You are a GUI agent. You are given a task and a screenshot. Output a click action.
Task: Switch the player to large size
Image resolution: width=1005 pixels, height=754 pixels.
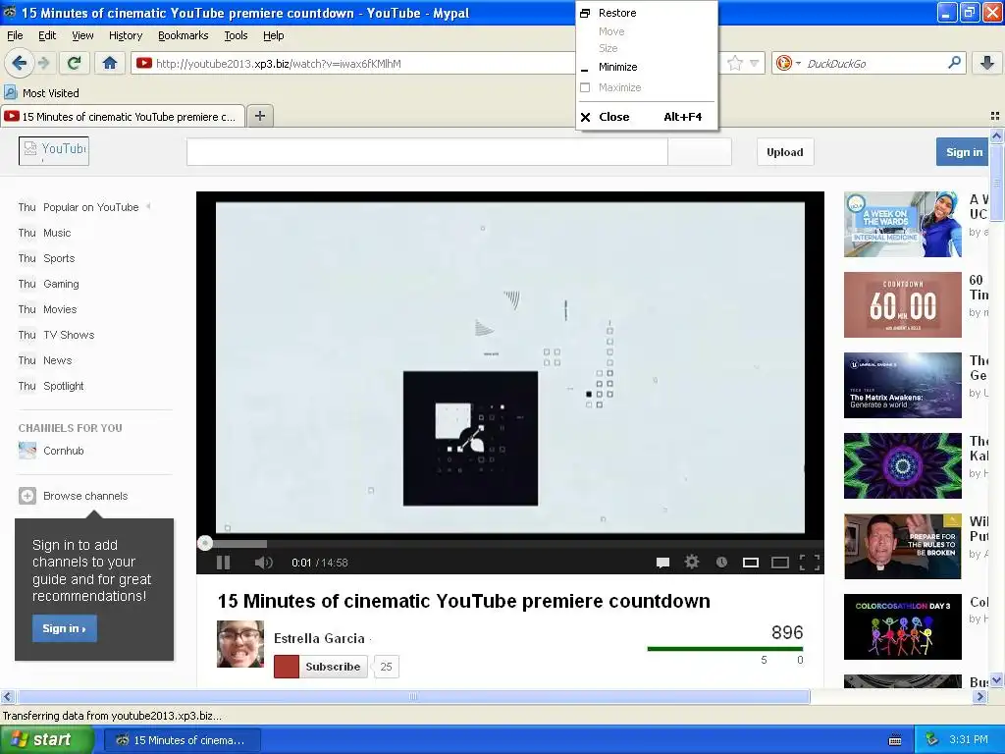coord(779,563)
